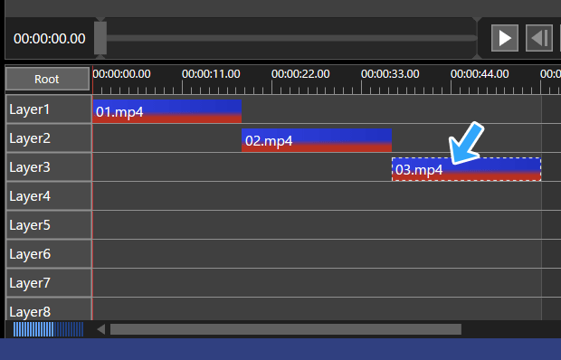
Task: Select the 03.mp4 clip on Layer3
Action: (467, 169)
